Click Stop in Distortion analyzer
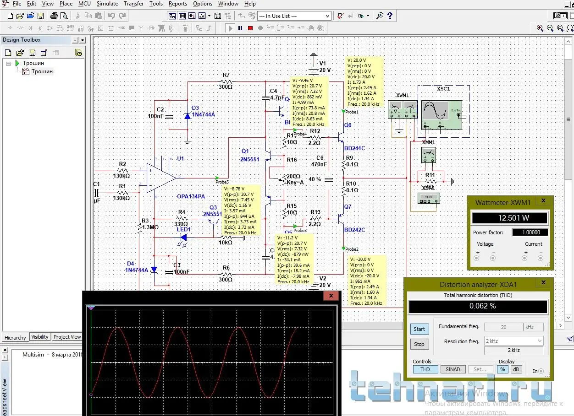The image size is (574, 416). point(419,344)
